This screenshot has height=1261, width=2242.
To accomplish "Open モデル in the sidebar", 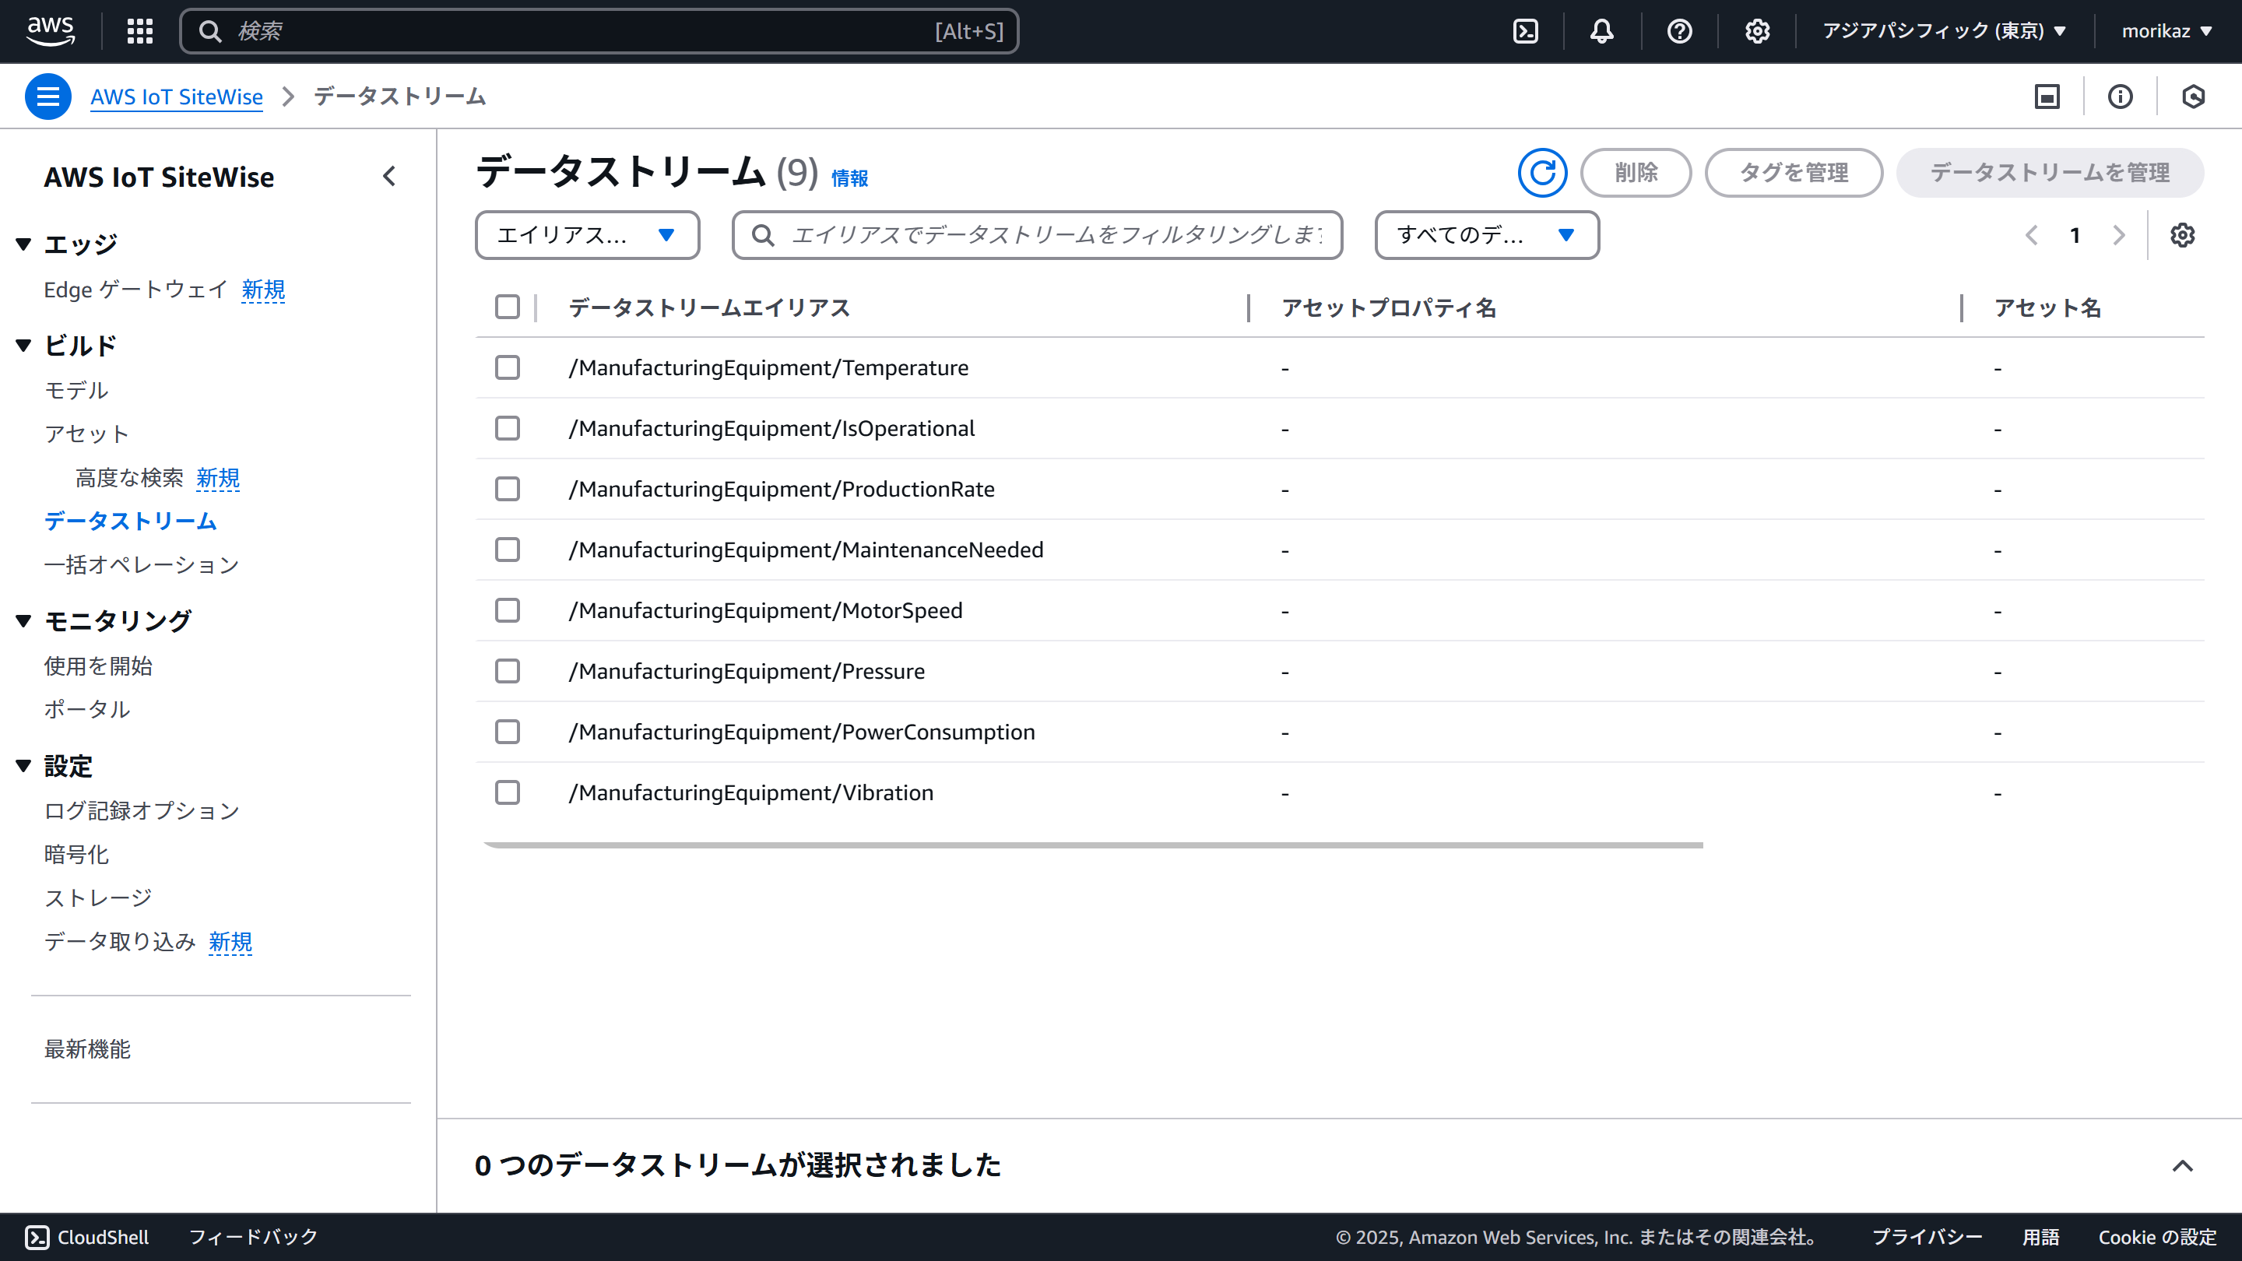I will [76, 391].
